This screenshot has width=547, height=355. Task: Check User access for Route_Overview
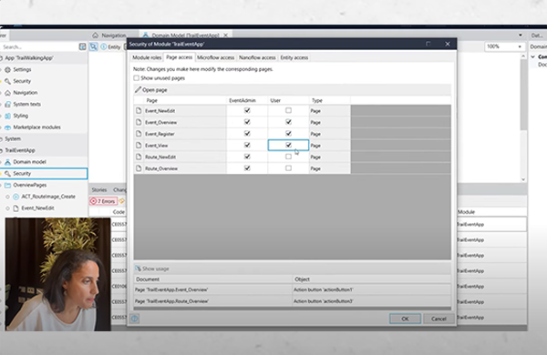point(288,168)
